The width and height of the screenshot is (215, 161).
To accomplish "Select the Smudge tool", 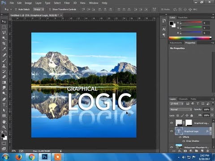I will click(4, 88).
